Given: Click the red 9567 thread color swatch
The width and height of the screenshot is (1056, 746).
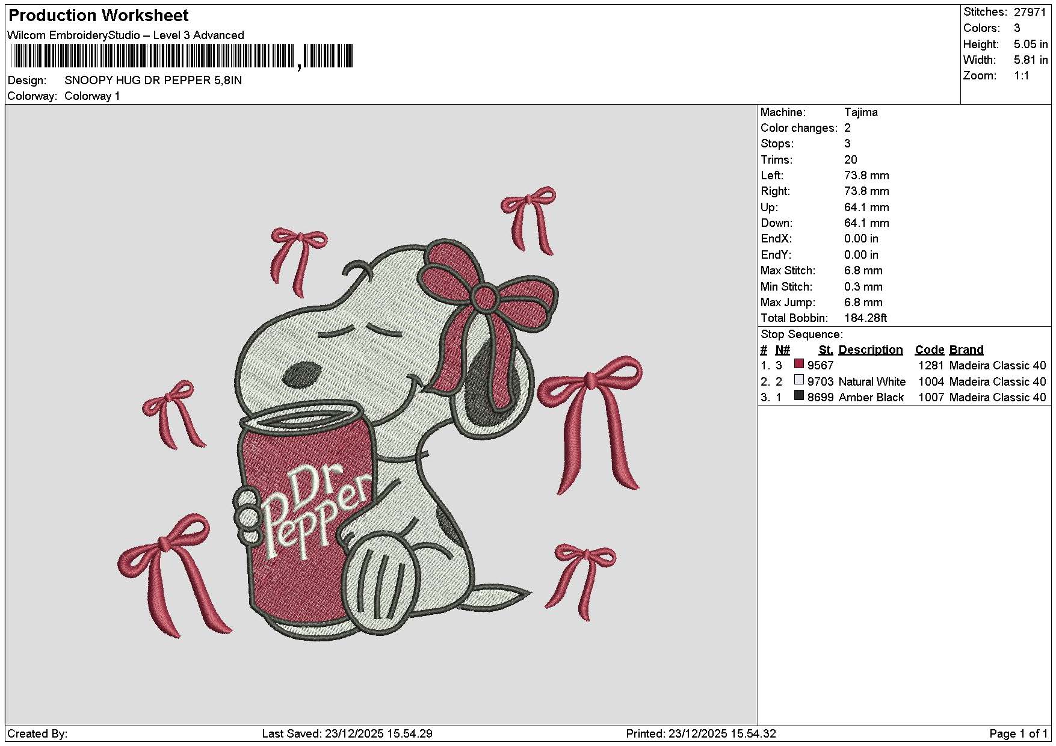Looking at the screenshot, I should (x=799, y=364).
